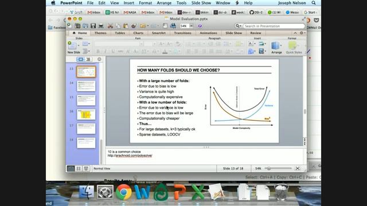Click the Fit Slide to Window icon
This screenshot has width=367, height=206.
pyautogui.click(x=298, y=168)
